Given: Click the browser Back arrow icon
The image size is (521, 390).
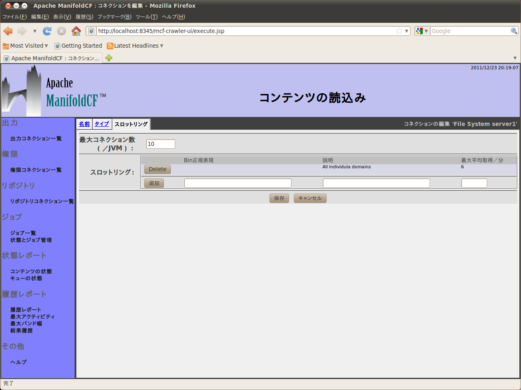Looking at the screenshot, I should tap(8, 31).
